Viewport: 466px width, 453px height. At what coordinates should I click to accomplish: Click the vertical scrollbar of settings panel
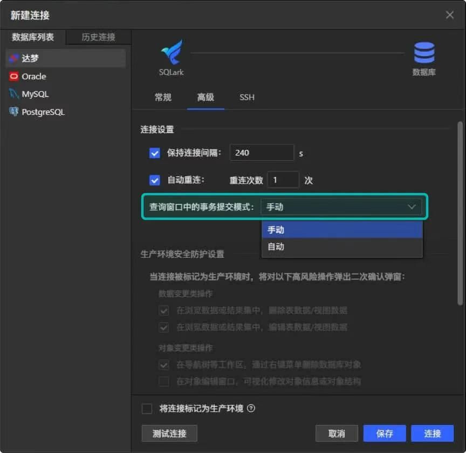click(x=460, y=213)
